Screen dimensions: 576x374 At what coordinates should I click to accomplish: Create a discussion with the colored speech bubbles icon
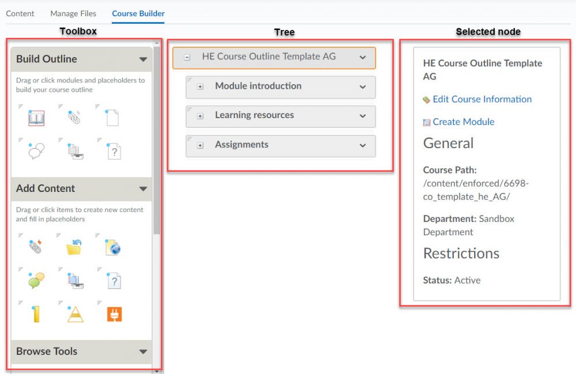36,280
